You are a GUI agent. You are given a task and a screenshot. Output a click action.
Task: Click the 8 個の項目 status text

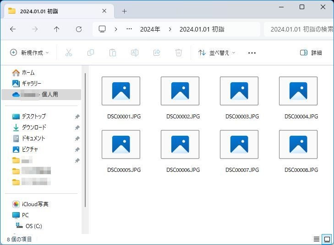(19, 240)
